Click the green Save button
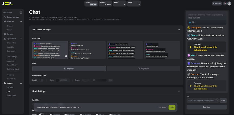234x115 pixels. pyautogui.click(x=172, y=107)
